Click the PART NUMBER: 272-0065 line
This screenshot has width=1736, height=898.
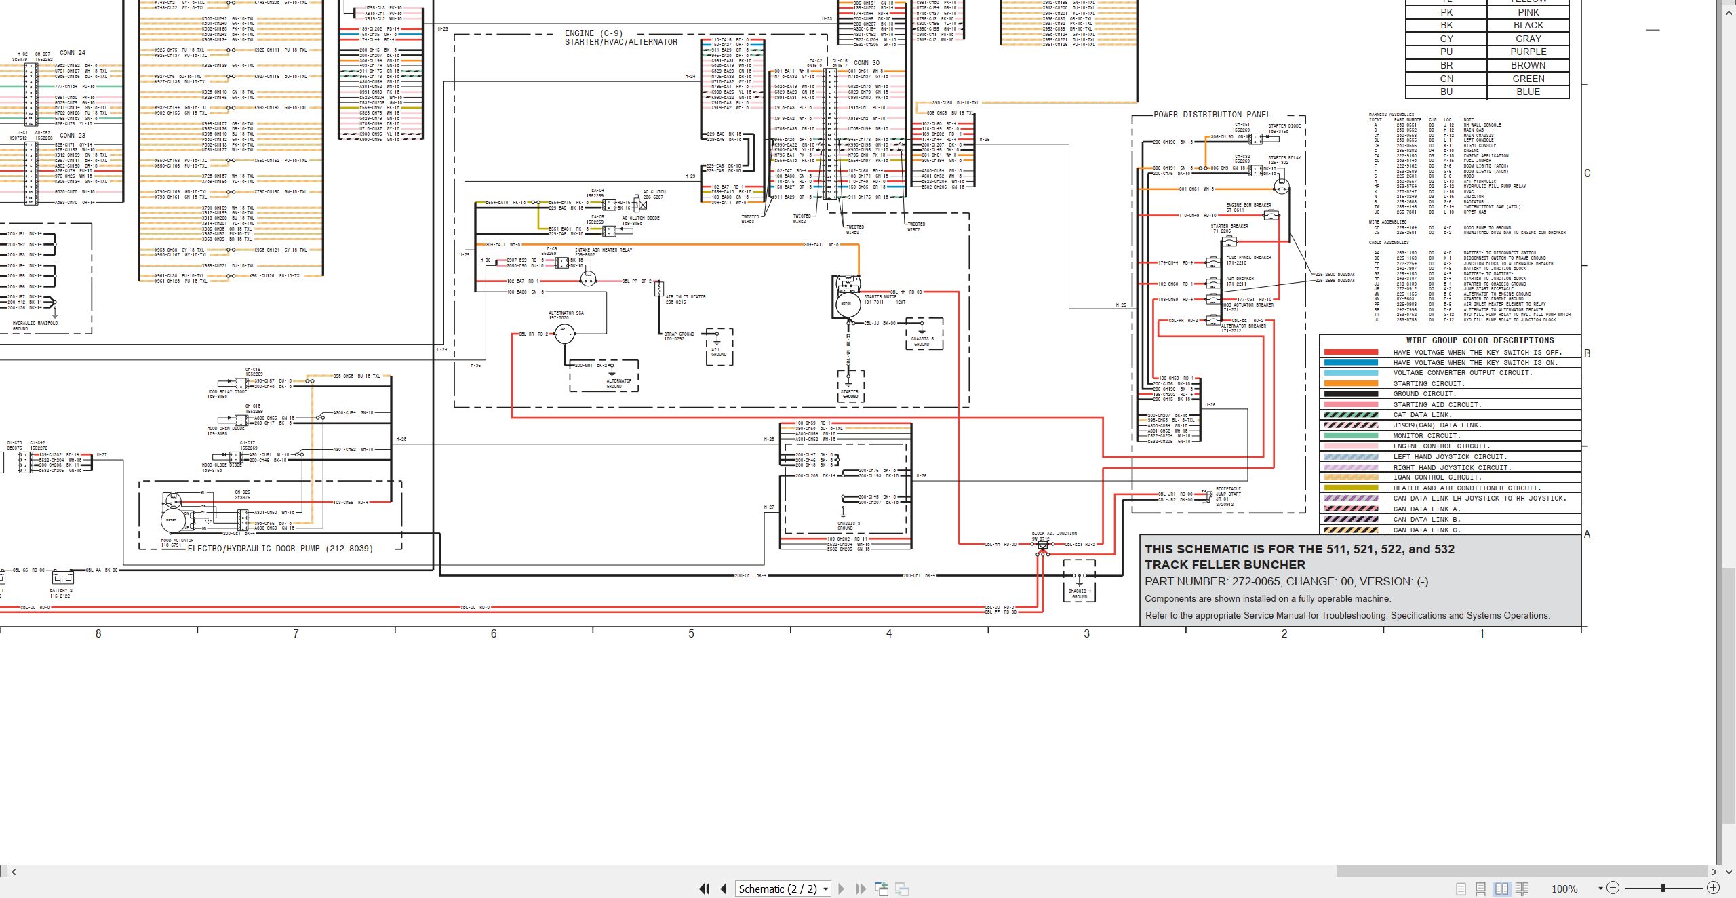1286,581
